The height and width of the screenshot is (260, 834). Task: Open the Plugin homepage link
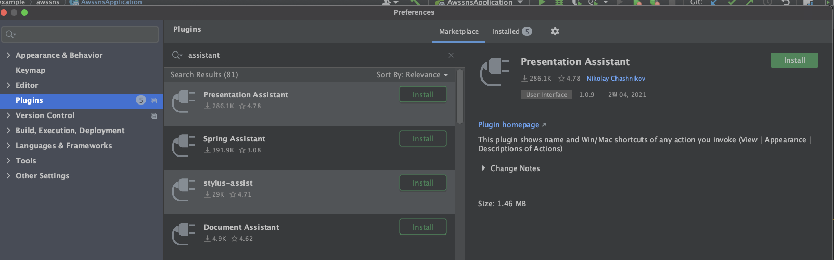[x=512, y=125]
